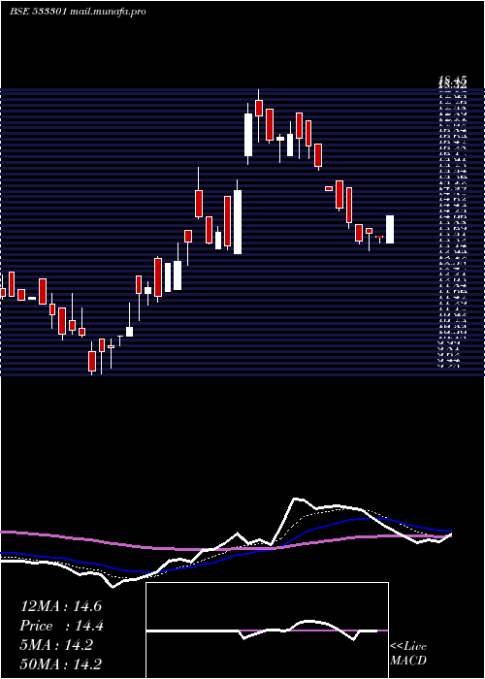Click the "50MA : 14.2" reading
This screenshot has height=679, width=485.
[61, 663]
